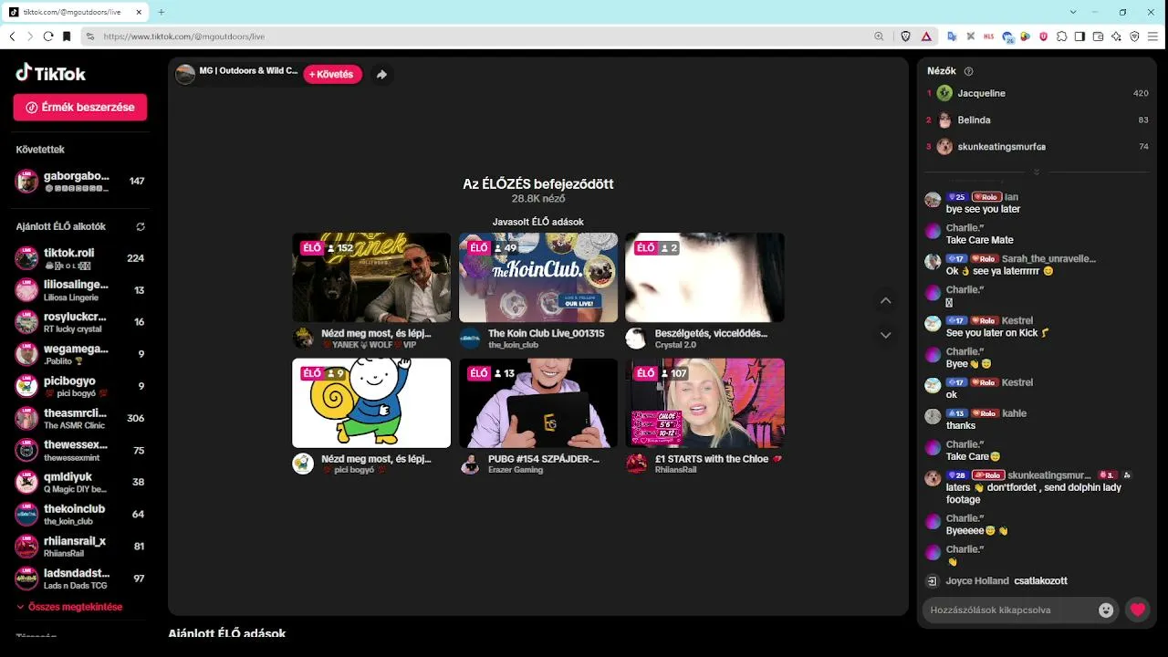Open the HLS extension icon
The image size is (1168, 657).
coord(989,36)
